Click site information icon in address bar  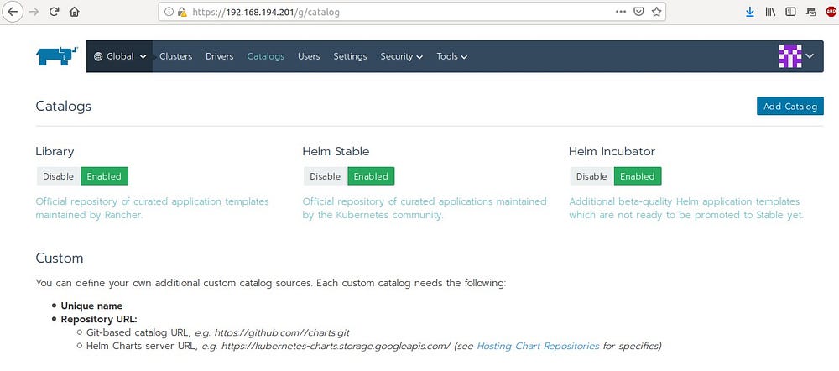169,11
